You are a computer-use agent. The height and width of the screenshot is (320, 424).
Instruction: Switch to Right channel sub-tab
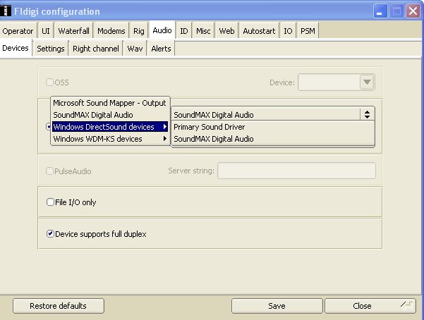pos(96,49)
